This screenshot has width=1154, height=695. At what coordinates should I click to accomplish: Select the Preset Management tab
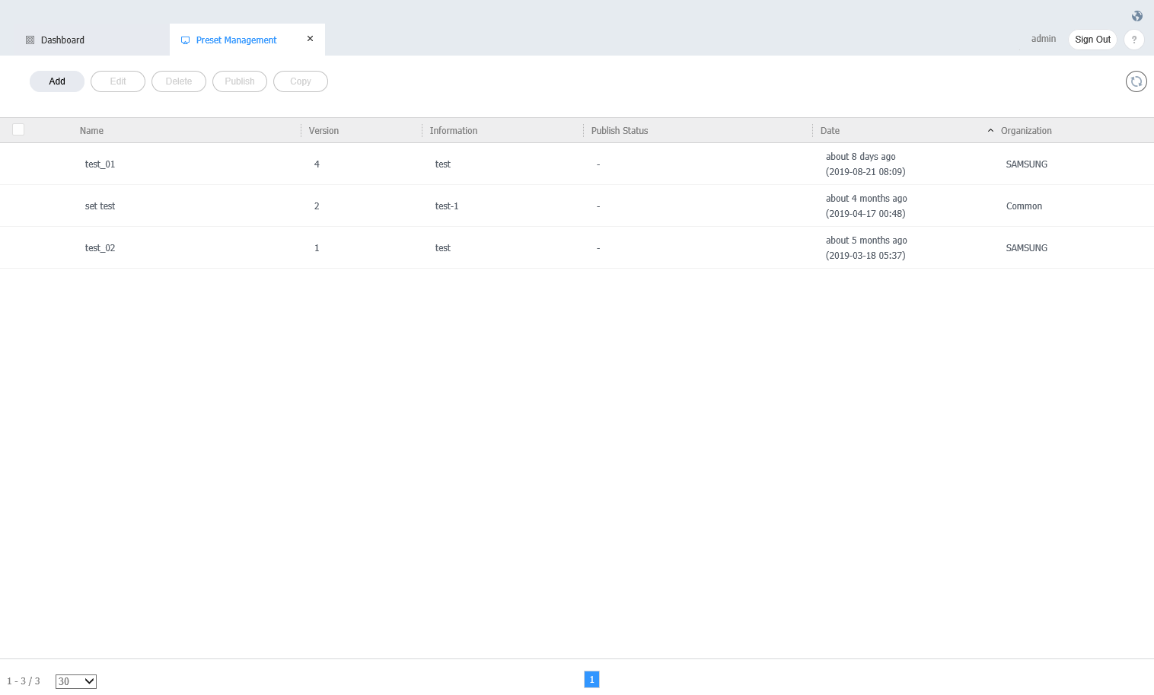[236, 40]
